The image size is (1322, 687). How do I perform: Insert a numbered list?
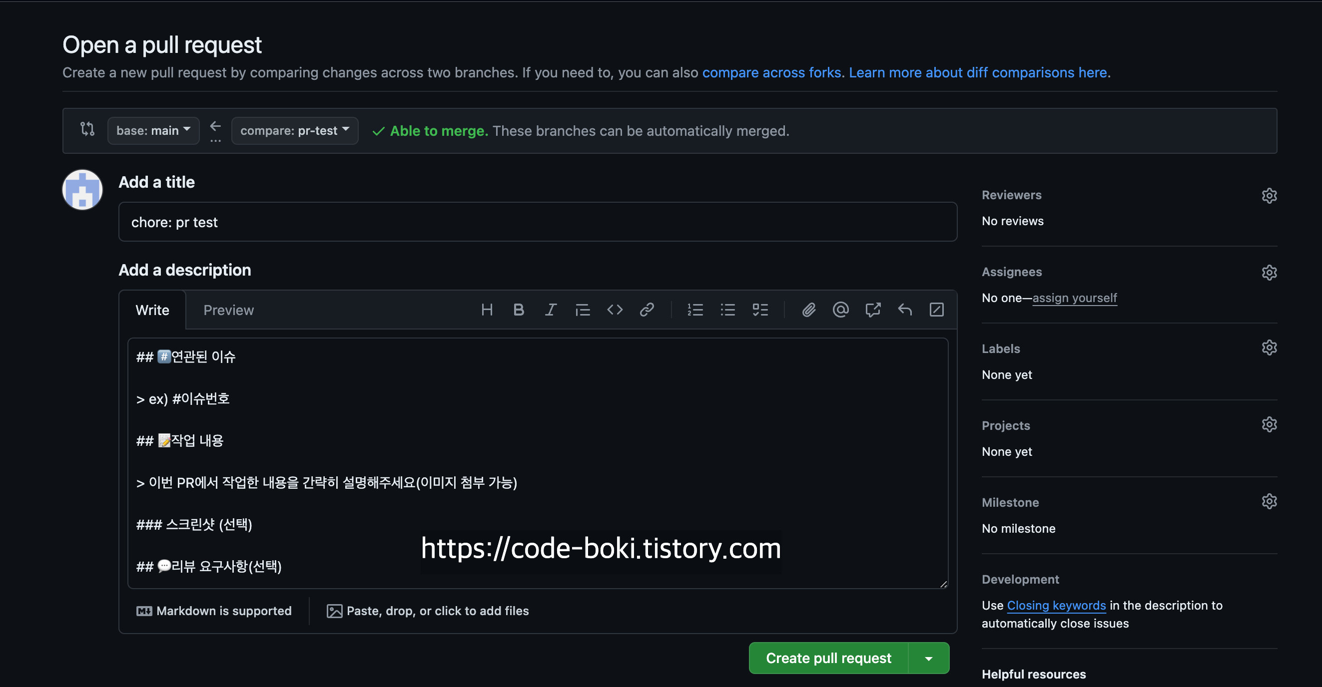point(695,310)
